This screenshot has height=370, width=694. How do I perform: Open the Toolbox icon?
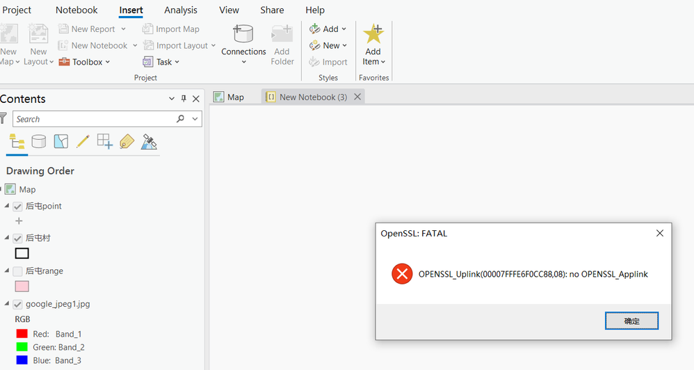[x=64, y=62]
